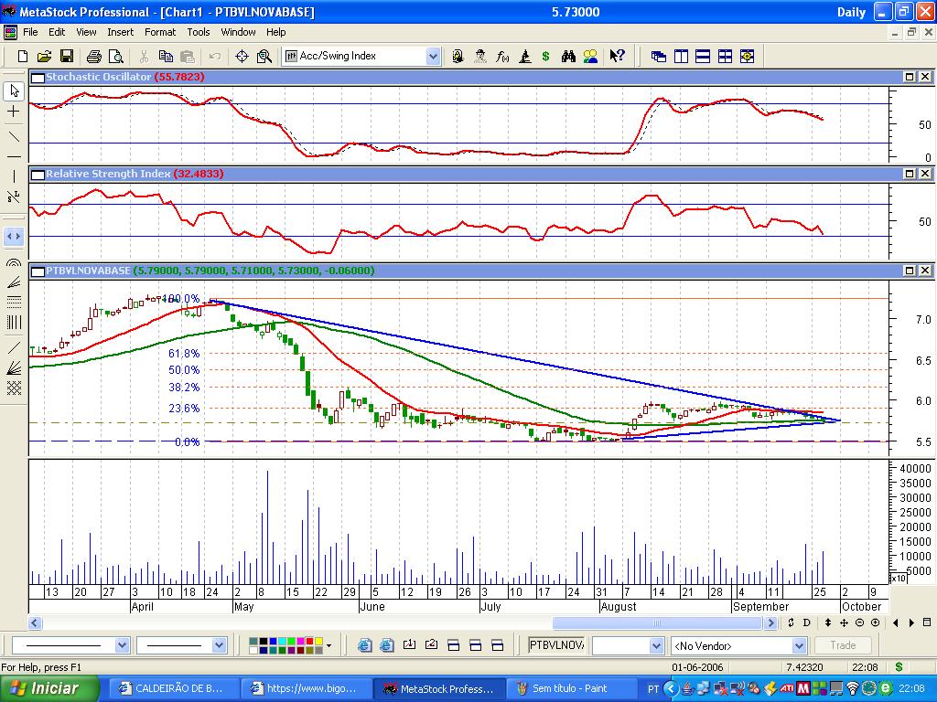The height and width of the screenshot is (702, 937).
Task: Select the arrow pointer tool
Action: click(x=14, y=90)
